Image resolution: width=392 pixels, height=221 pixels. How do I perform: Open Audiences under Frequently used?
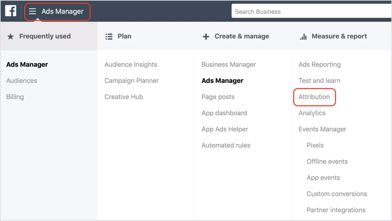[22, 81]
